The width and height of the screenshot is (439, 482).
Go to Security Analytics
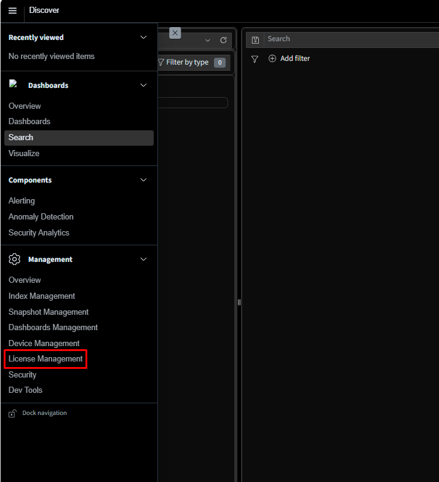39,233
